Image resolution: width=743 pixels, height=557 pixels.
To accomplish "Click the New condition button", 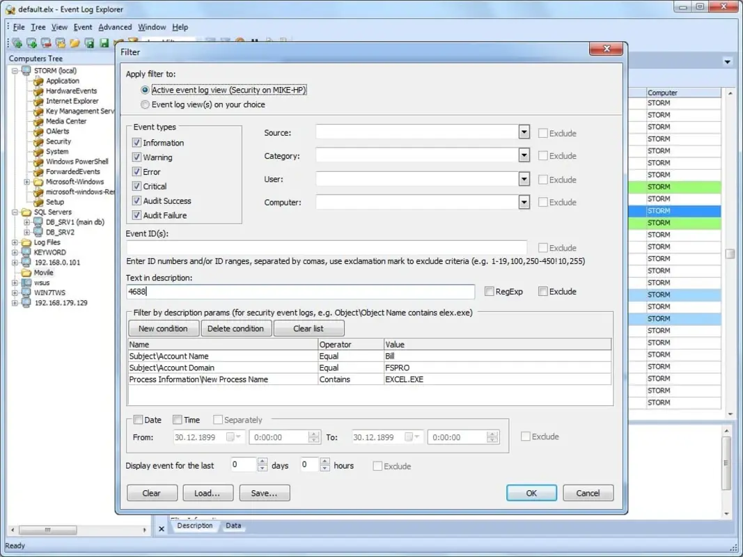I will click(163, 328).
